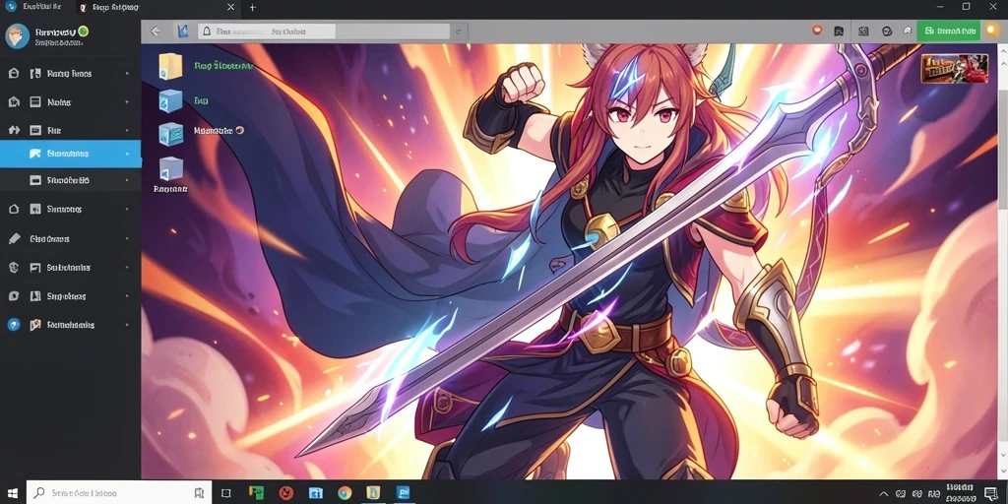Expand the arrow on the row below the highlighted row
1008x504 pixels.
coord(127,181)
